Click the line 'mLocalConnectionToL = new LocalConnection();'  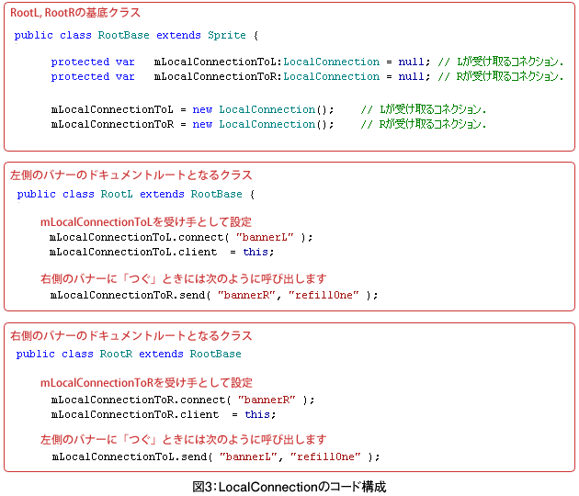tap(192, 109)
